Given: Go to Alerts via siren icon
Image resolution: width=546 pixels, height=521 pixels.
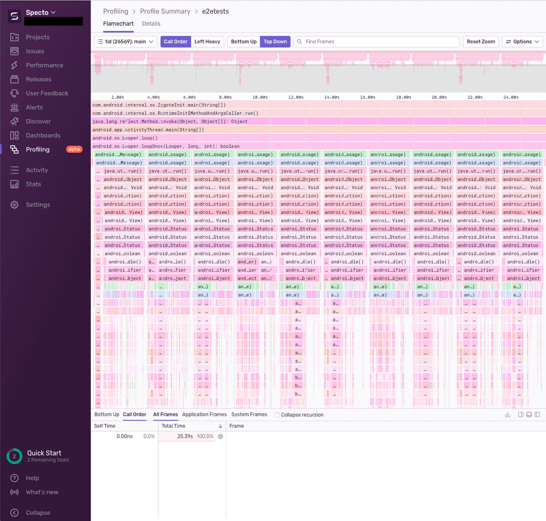Looking at the screenshot, I should 14,107.
